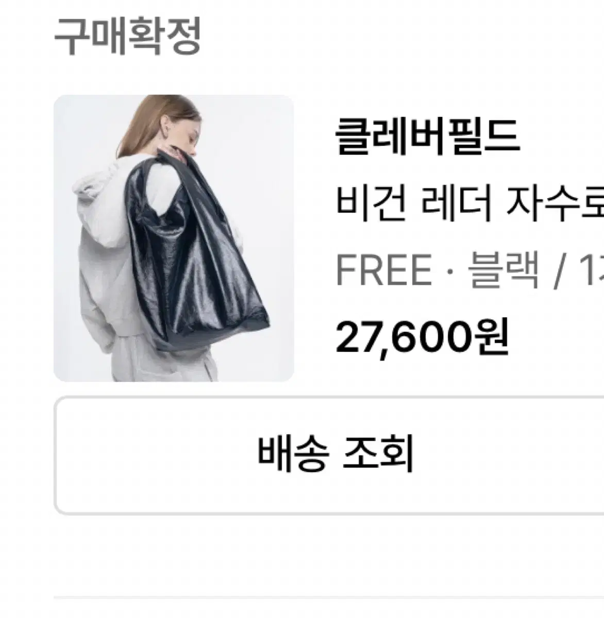Open the black bag product thumbnail
Image resolution: width=604 pixels, height=618 pixels.
(x=174, y=238)
